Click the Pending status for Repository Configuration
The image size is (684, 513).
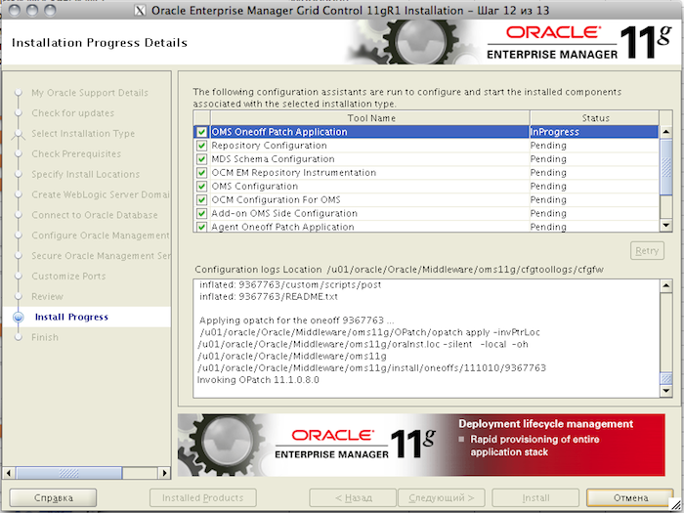tap(594, 146)
